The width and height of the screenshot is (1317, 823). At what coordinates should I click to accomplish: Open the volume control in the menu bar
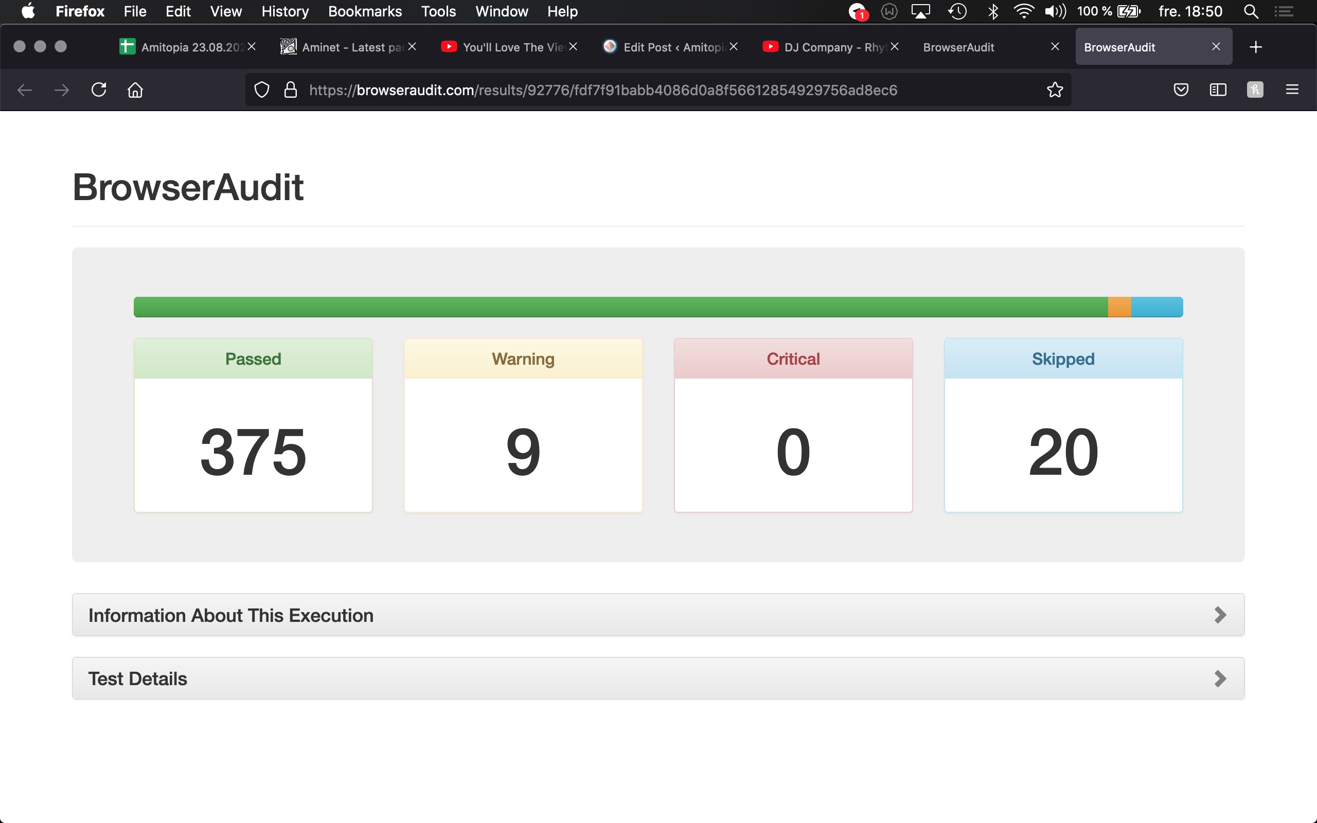click(1055, 11)
